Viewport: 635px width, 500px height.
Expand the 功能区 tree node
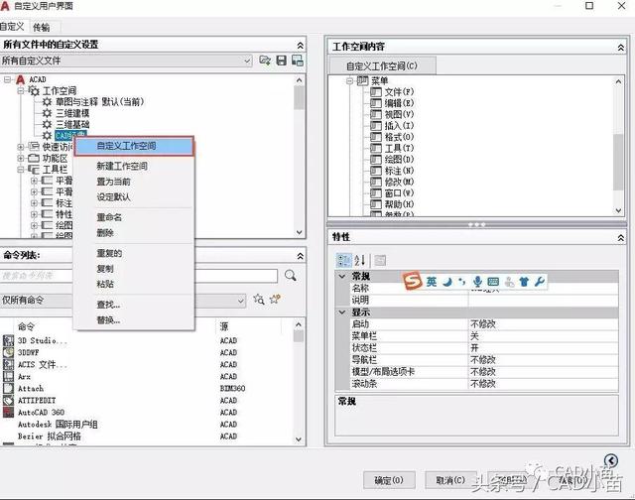tap(21, 158)
